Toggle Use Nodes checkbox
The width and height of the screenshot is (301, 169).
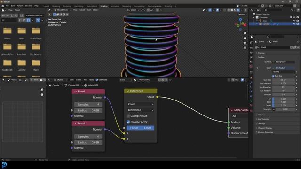tap(97, 80)
